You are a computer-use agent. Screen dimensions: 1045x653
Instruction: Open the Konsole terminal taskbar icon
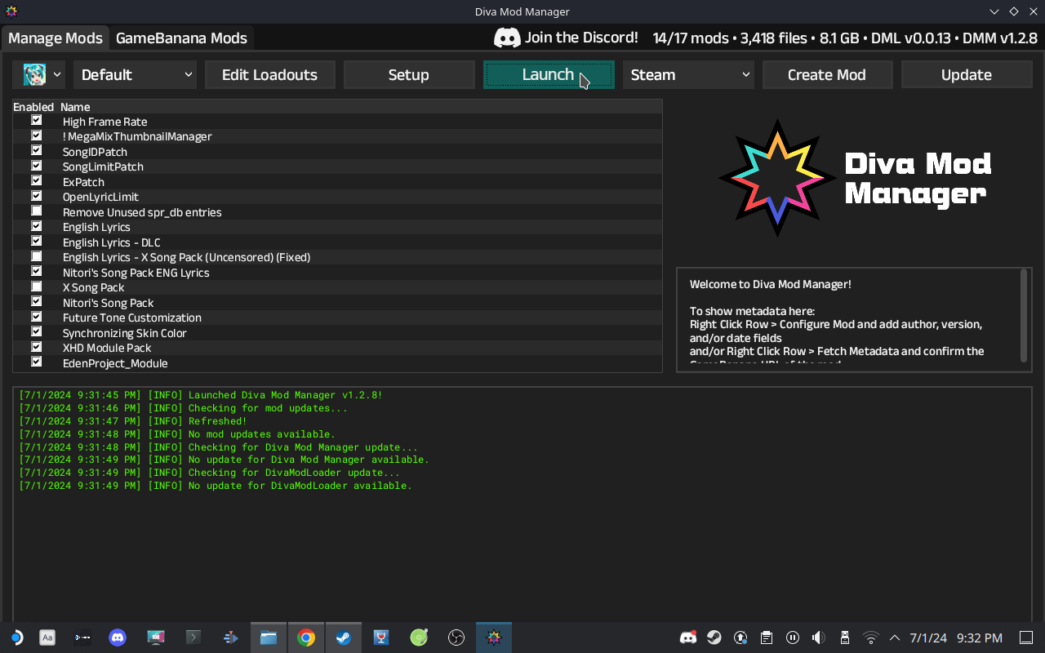[193, 637]
